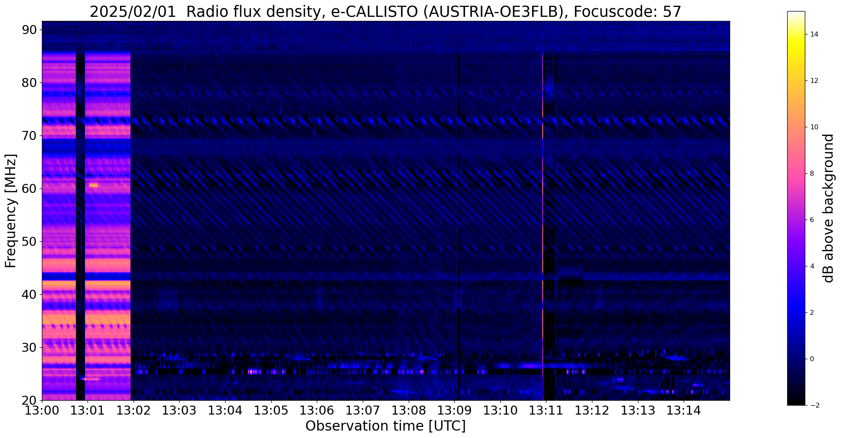Viewport: 841px width, 438px height.
Task: Click the 13:14 time tick label
Action: [x=684, y=410]
